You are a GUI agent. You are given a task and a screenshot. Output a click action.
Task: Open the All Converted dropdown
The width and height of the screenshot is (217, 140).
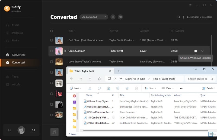click(x=94, y=17)
